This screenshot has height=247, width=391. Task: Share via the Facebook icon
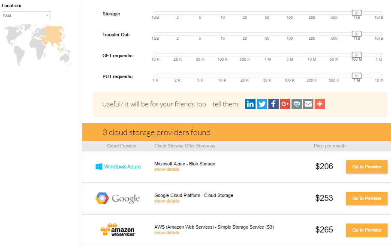pos(273,104)
